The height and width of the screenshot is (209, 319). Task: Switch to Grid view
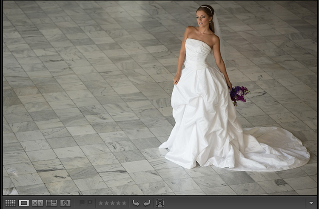tap(10, 203)
